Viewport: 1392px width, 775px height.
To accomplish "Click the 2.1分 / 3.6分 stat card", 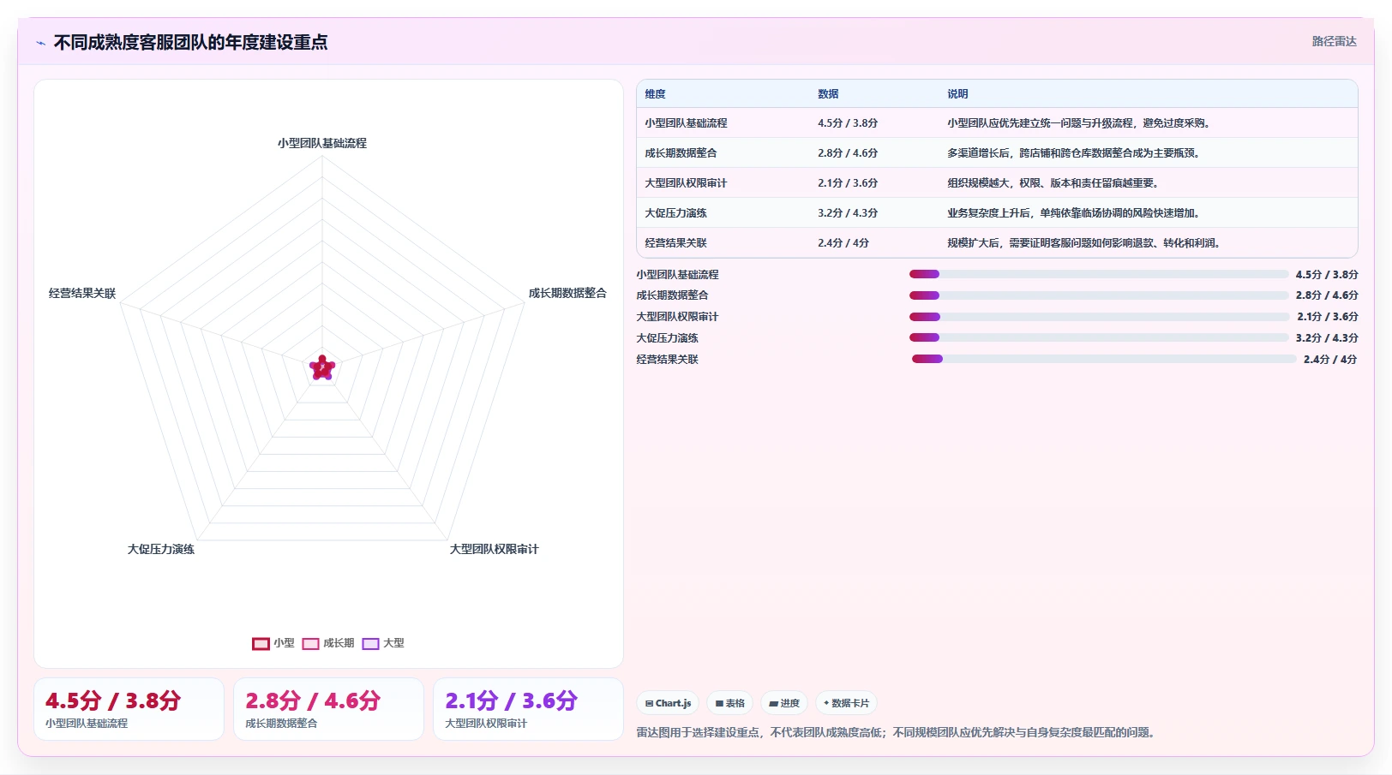I will pyautogui.click(x=528, y=709).
